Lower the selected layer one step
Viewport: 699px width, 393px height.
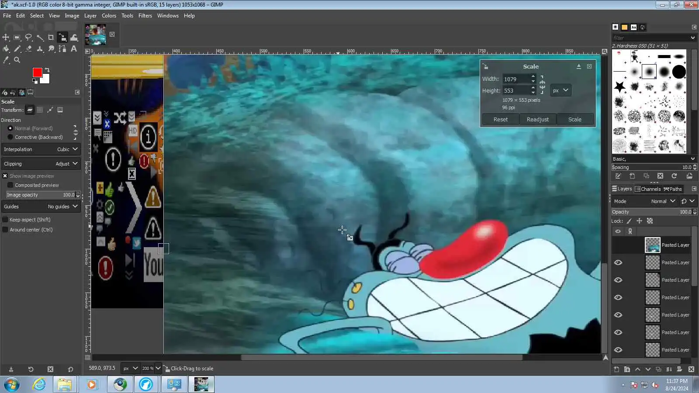click(x=648, y=369)
